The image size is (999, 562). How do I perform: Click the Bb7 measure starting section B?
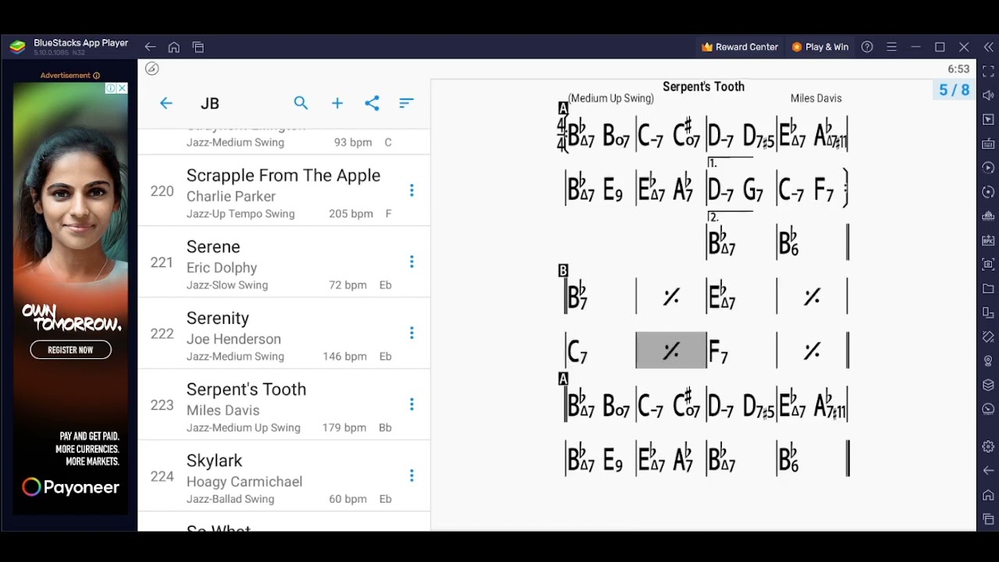(x=600, y=297)
